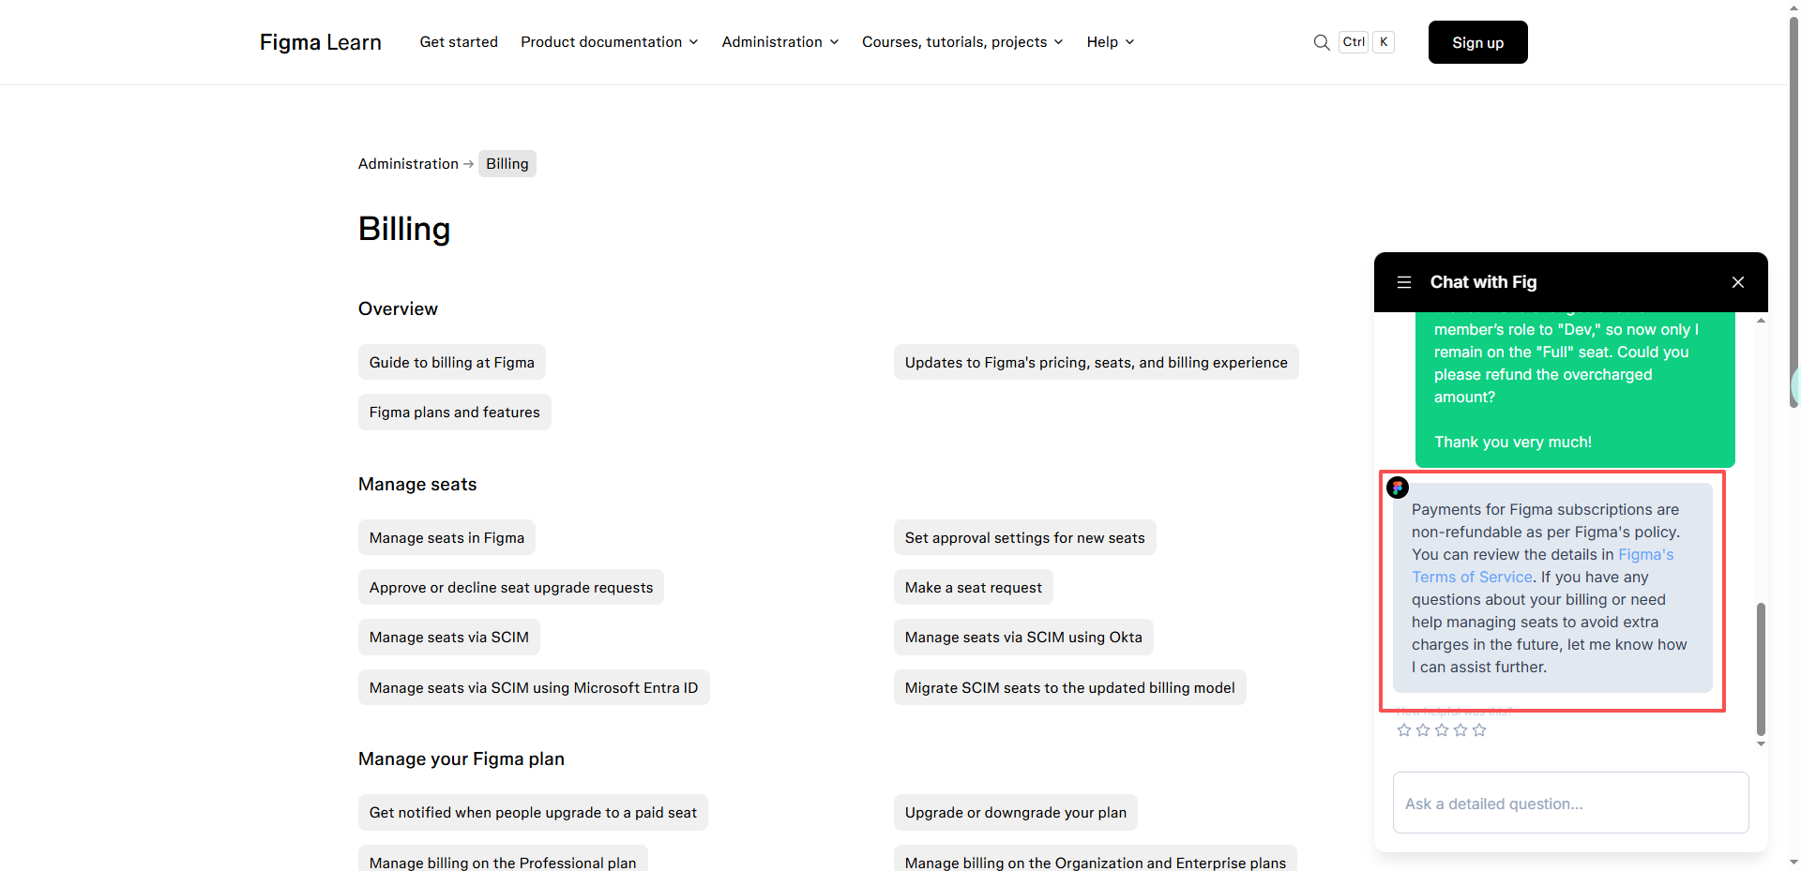Image resolution: width=1801 pixels, height=871 pixels.
Task: Click the search magnifier icon
Action: (x=1321, y=42)
